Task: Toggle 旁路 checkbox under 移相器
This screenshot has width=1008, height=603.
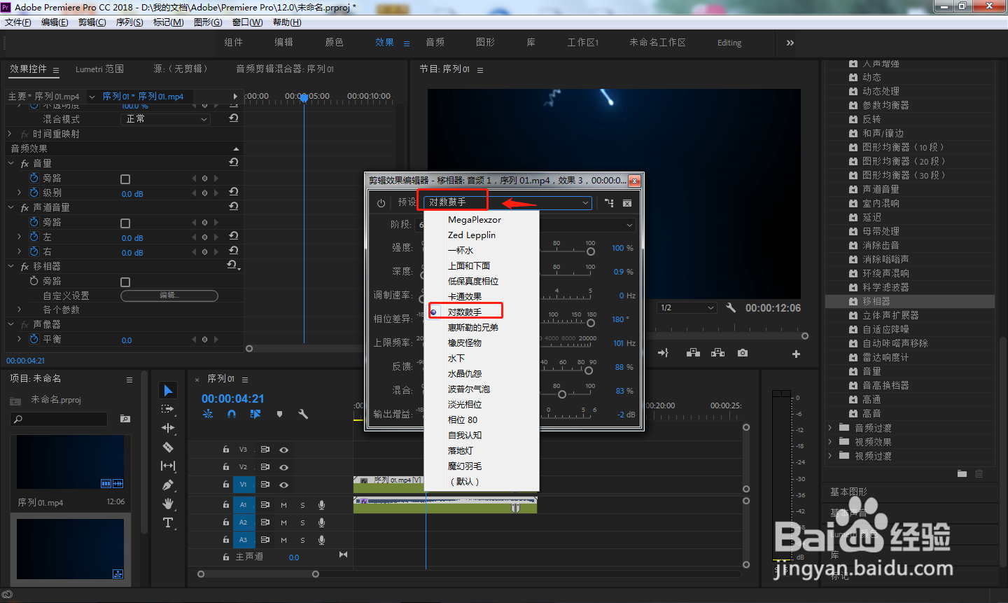Action: [125, 282]
